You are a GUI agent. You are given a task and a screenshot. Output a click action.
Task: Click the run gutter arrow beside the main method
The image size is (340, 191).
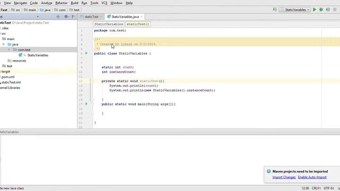pyautogui.click(x=86, y=104)
